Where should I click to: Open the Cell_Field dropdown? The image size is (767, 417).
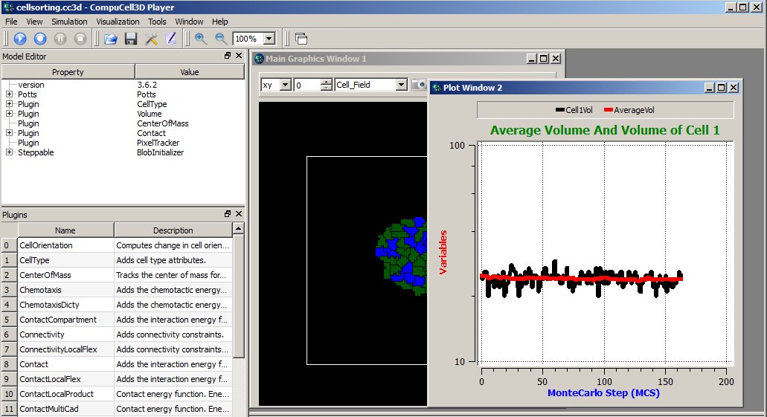pos(401,85)
